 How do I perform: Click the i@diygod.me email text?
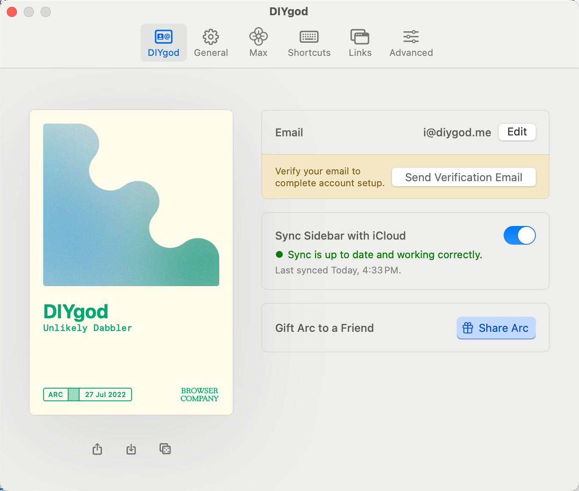pos(457,132)
